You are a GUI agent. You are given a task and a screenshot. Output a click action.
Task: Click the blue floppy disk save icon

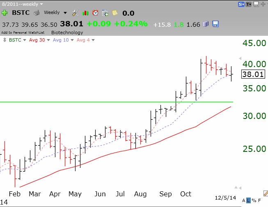(x=215, y=24)
